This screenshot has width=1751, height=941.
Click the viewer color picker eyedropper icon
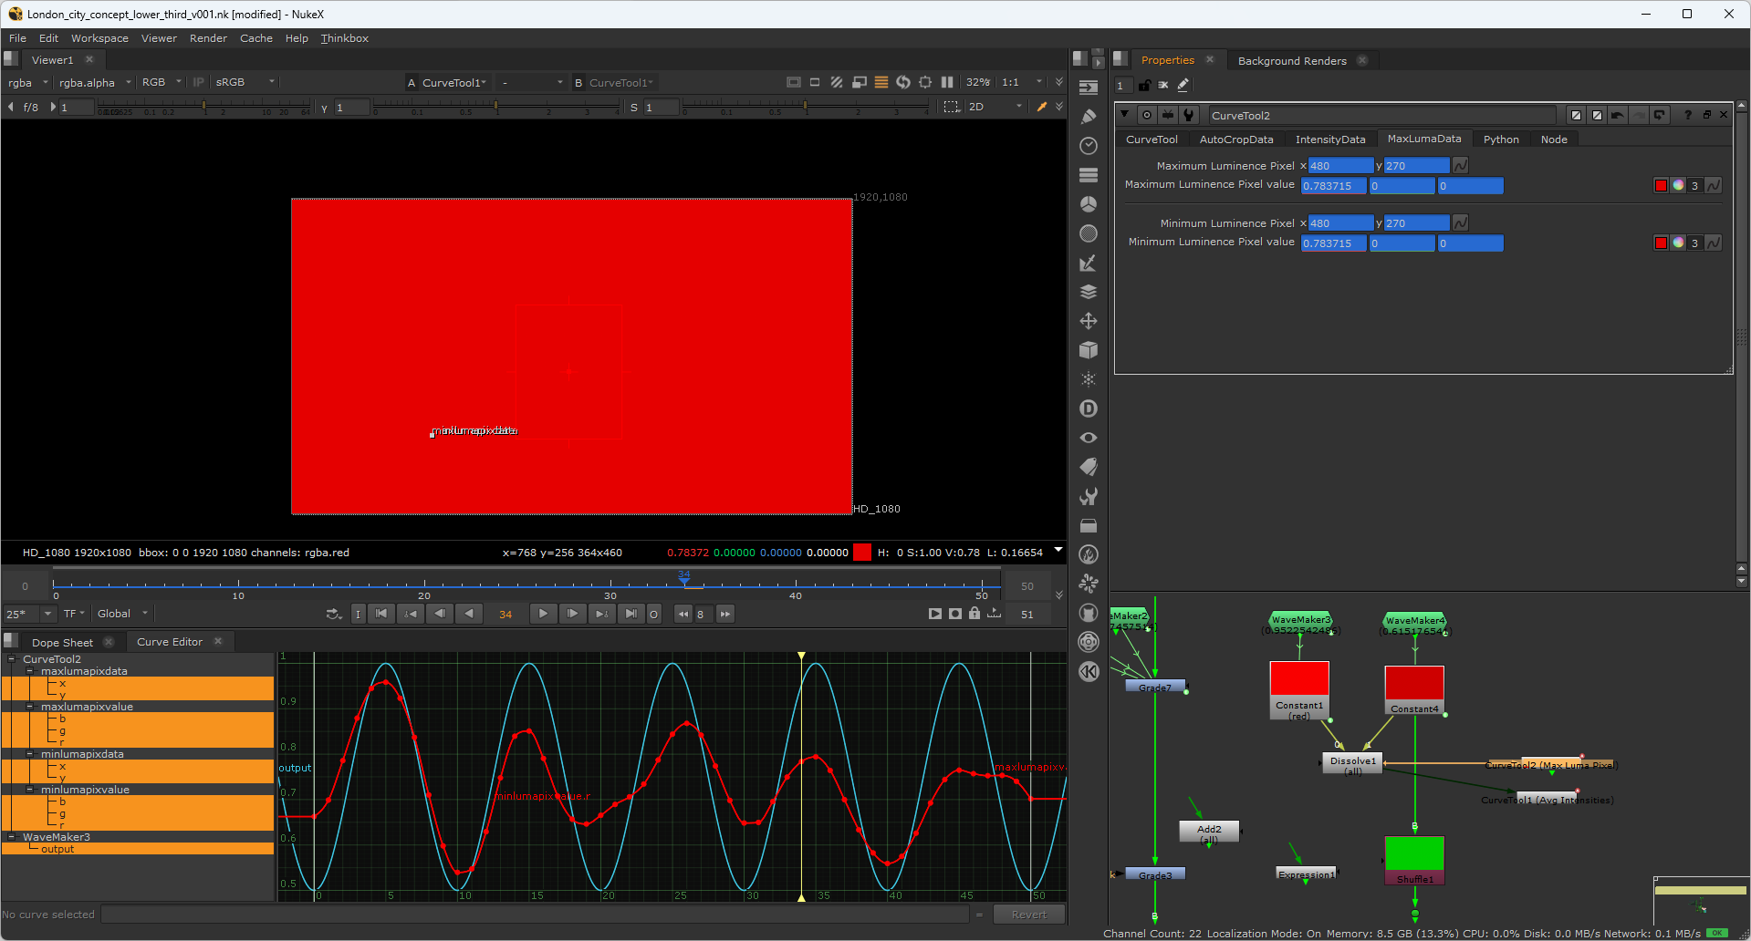tap(1042, 107)
